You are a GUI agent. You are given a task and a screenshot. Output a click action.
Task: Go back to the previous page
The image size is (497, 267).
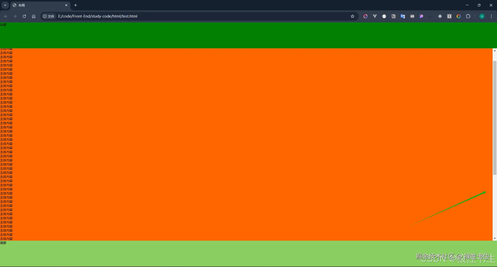tap(6, 16)
